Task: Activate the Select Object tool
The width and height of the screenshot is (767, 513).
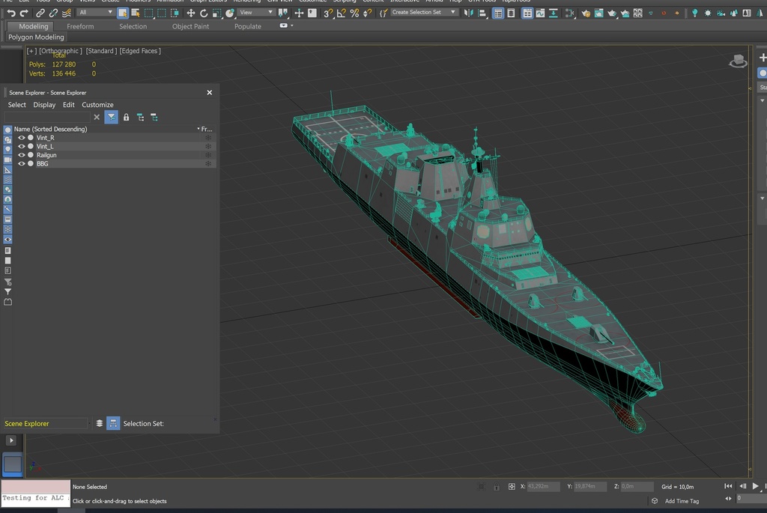Action: click(x=123, y=13)
